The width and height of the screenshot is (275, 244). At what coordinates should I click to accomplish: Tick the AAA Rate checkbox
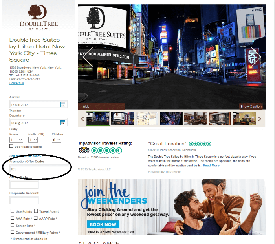[x=12, y=218]
